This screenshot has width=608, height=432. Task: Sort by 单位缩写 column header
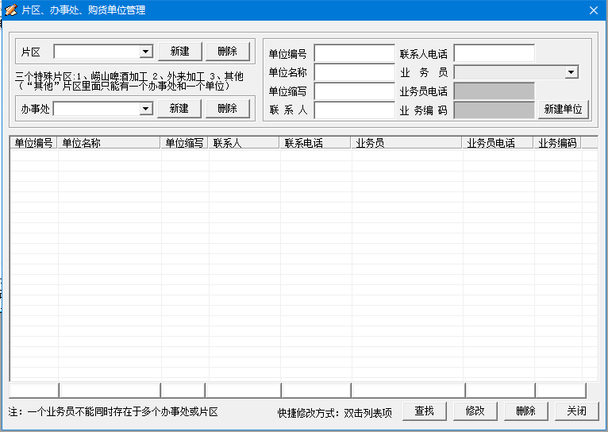[x=185, y=143]
